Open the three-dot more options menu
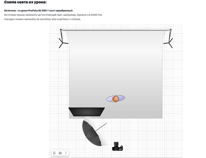Image resolution: width=206 pixels, height=158 pixels. point(66,153)
